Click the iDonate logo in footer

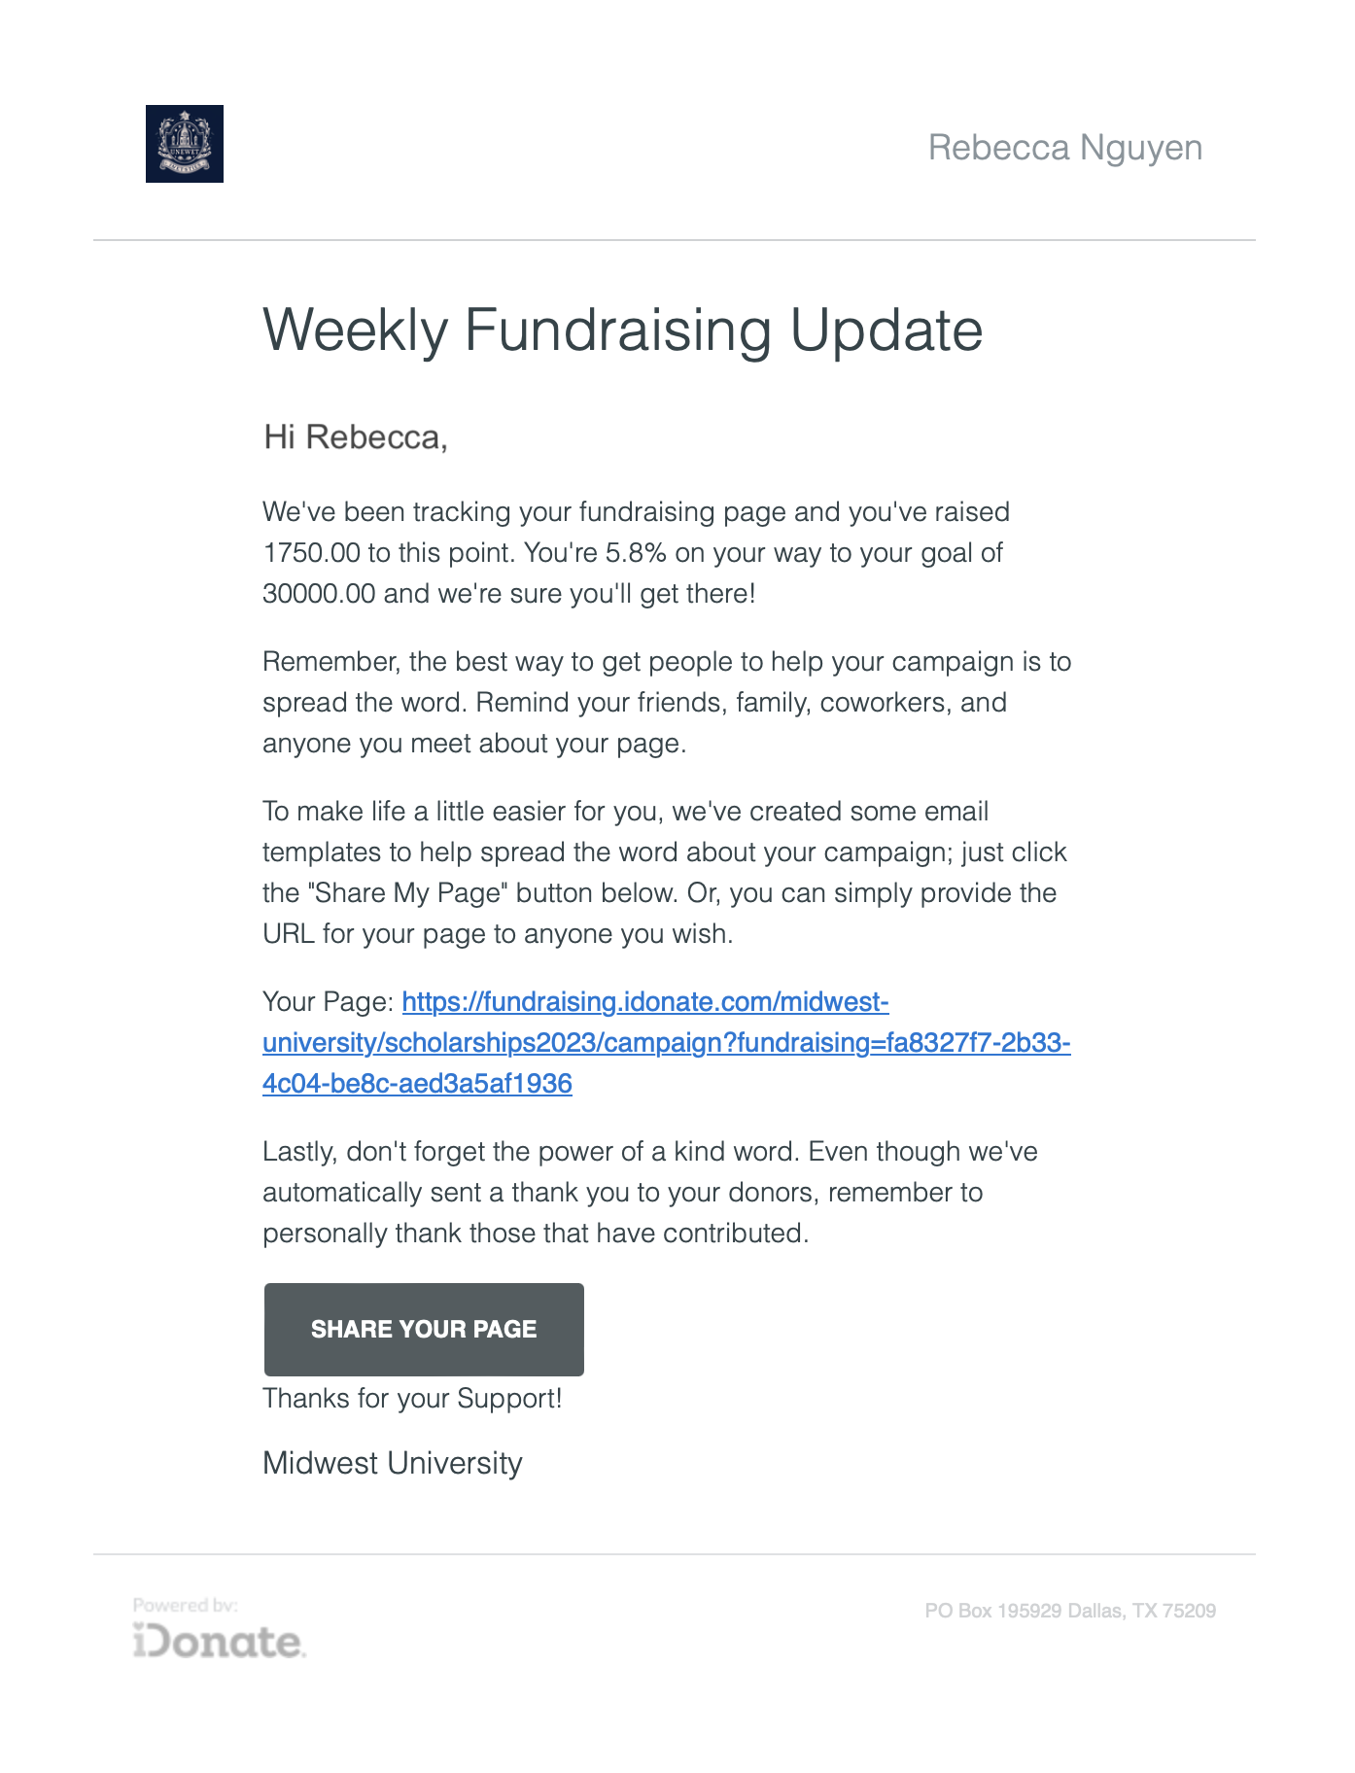click(220, 1641)
